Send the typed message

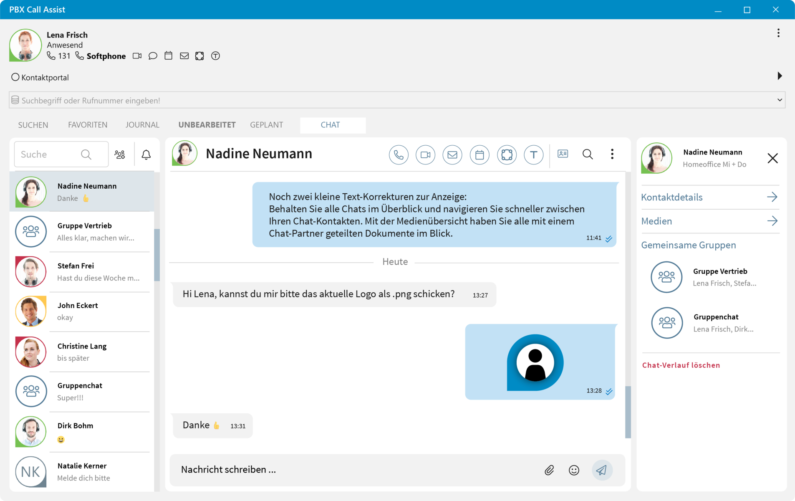[x=601, y=470]
